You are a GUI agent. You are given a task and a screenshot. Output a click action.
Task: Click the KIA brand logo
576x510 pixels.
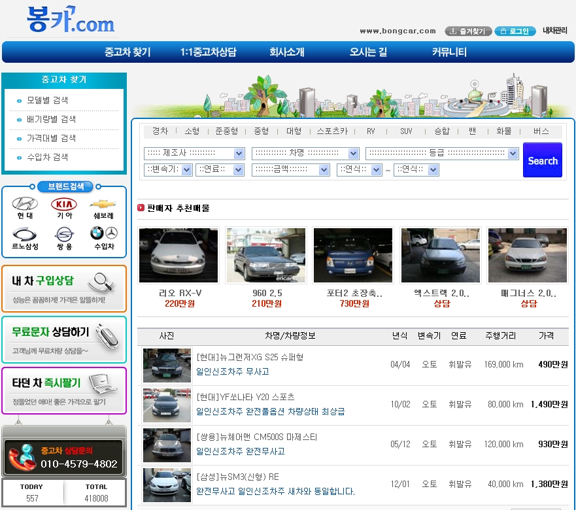tap(64, 204)
